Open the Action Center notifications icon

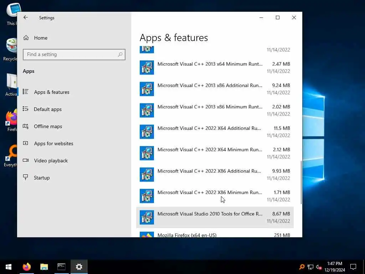(353, 267)
